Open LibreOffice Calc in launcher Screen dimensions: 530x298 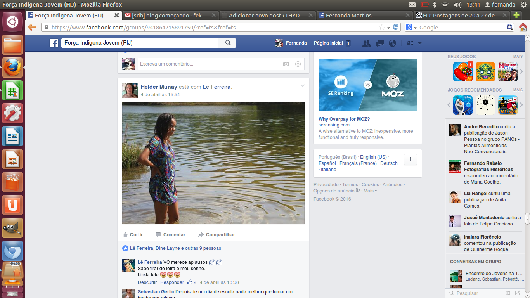click(12, 91)
